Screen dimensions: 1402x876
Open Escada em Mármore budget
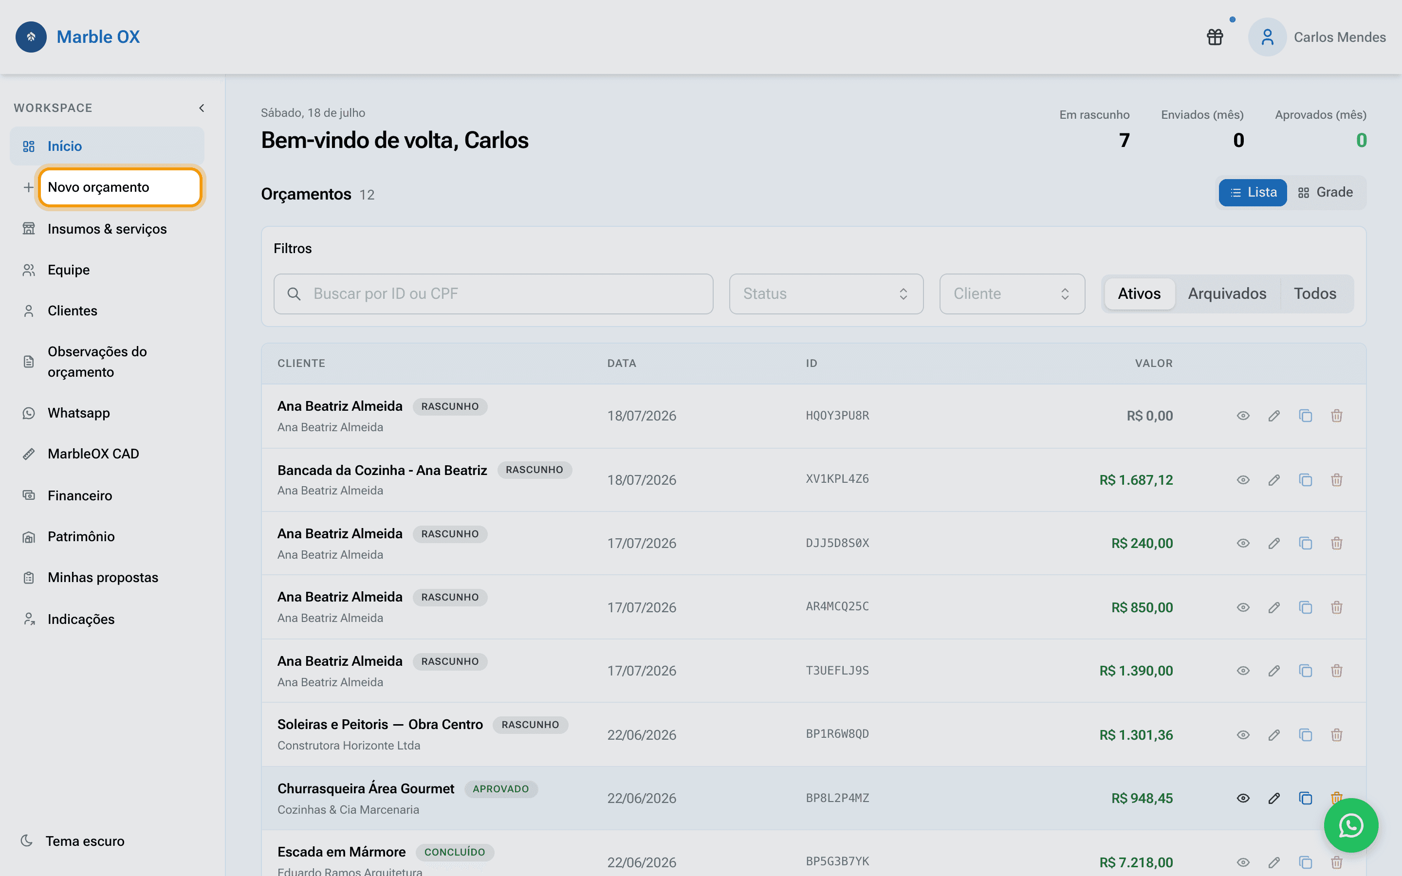341,852
